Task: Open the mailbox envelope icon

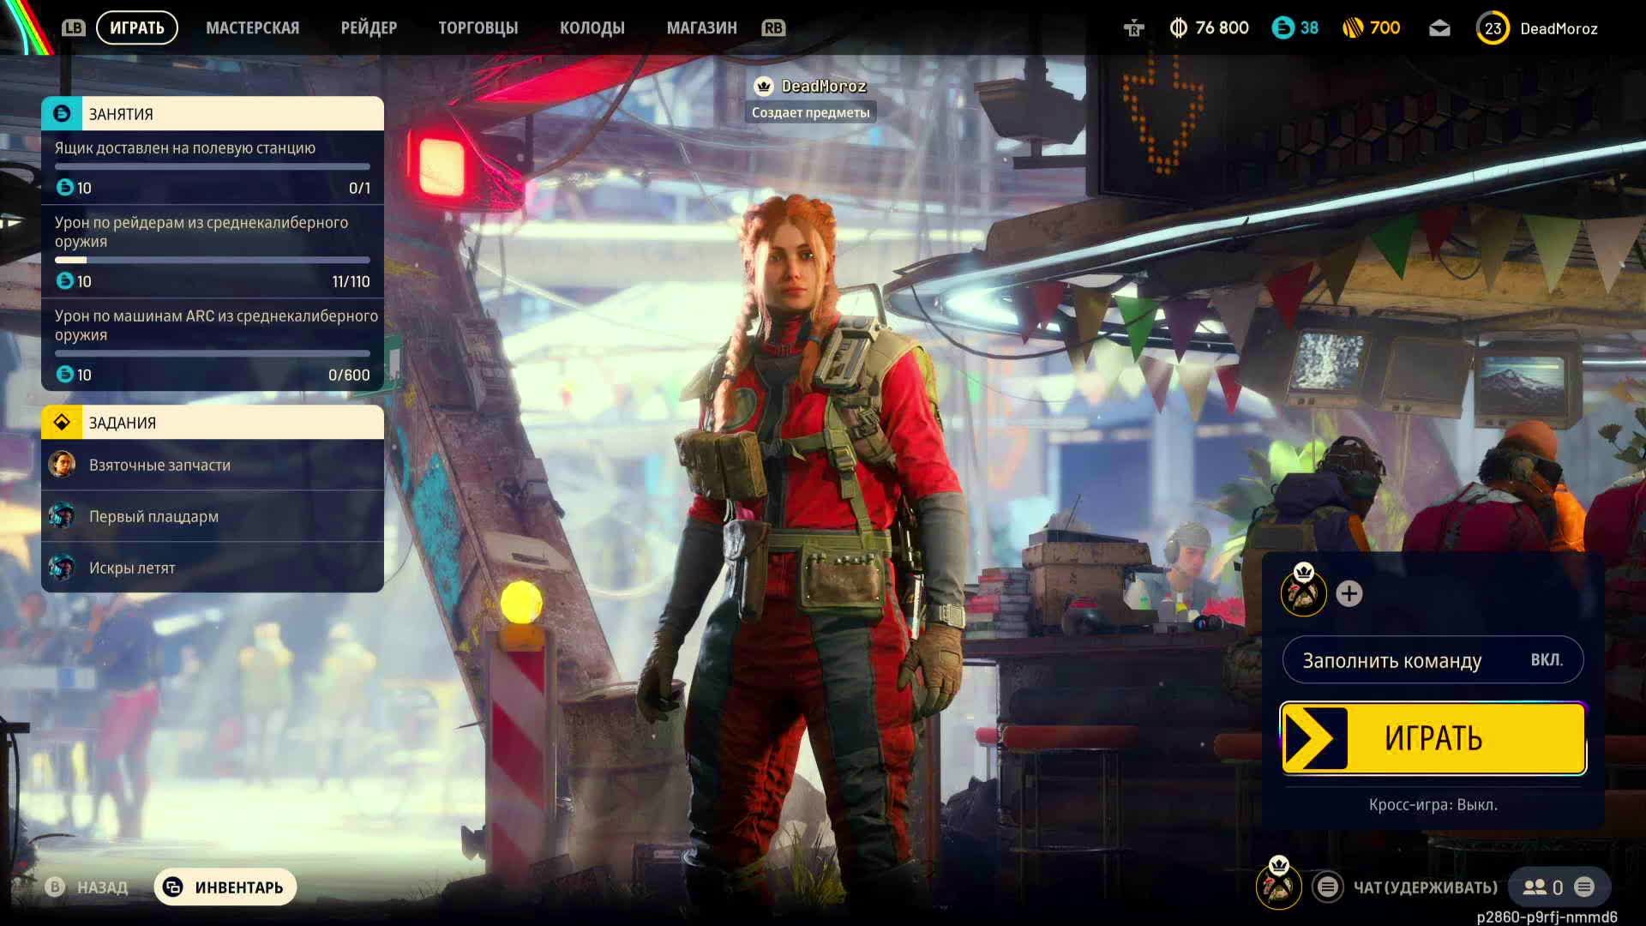Action: click(x=1439, y=28)
